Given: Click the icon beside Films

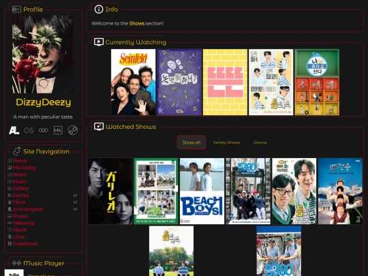Looking at the screenshot, I should (x=10, y=202).
